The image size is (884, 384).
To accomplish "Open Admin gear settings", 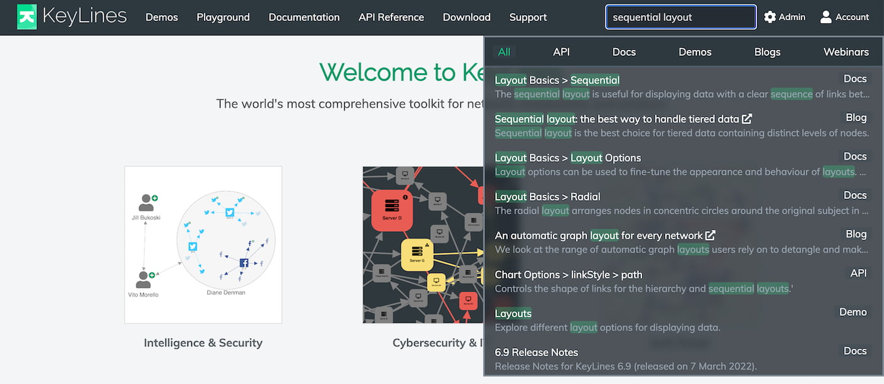I will pyautogui.click(x=770, y=17).
